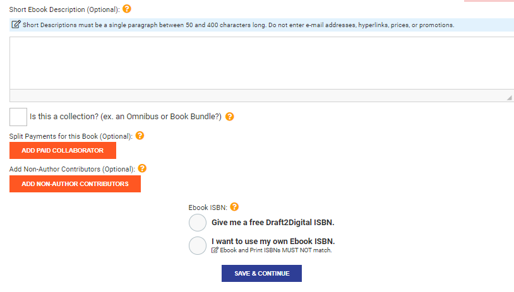The height and width of the screenshot is (292, 514).
Task: Click the 'Short Ebook Description (Optional)' label
Action: (64, 10)
